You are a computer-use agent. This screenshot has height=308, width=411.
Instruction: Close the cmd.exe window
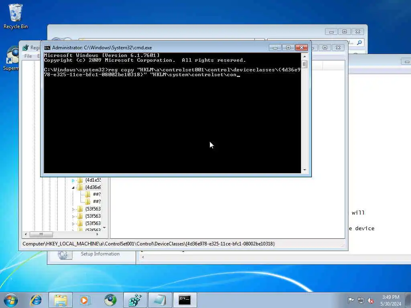coord(301,48)
